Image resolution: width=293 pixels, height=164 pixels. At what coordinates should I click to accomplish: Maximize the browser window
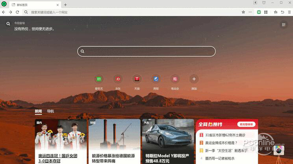tap(281, 3)
